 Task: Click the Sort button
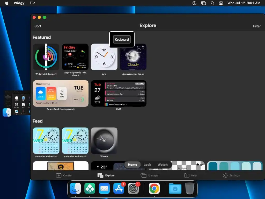pyautogui.click(x=38, y=26)
